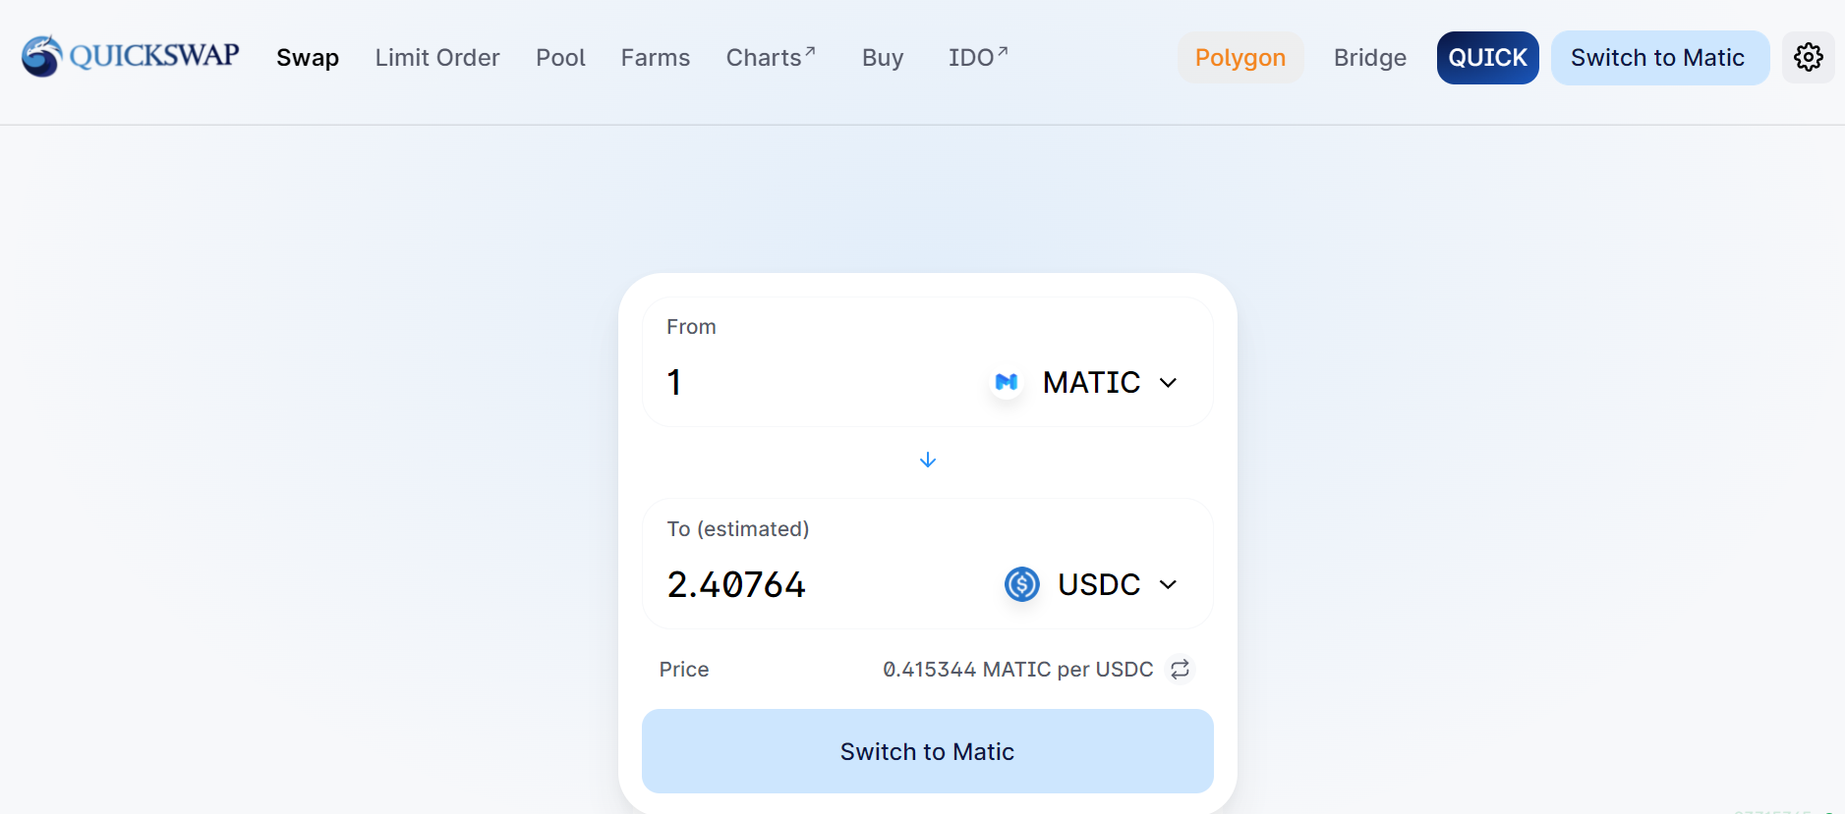Click the MATIC token logo icon

pos(1006,382)
